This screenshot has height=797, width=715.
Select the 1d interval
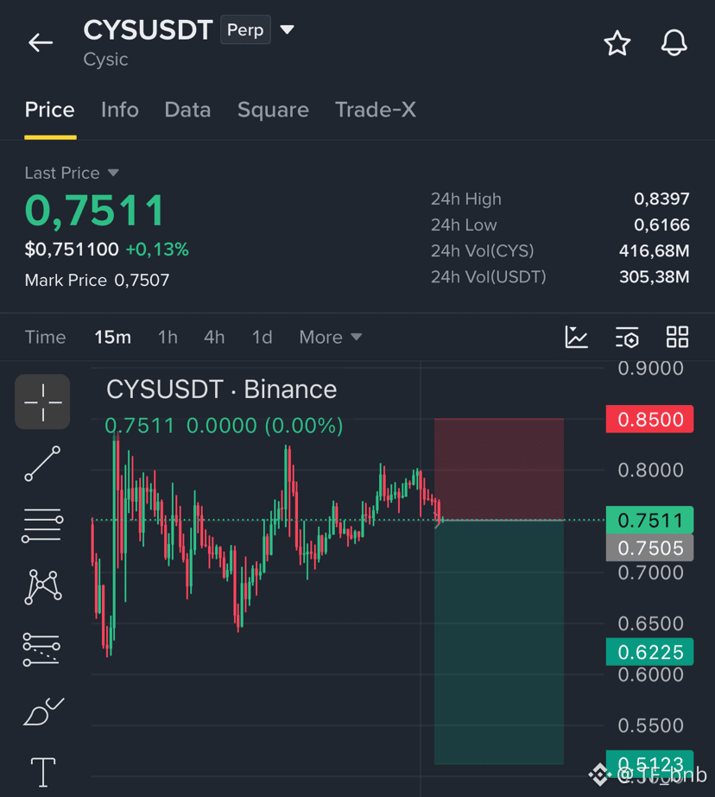click(x=263, y=337)
